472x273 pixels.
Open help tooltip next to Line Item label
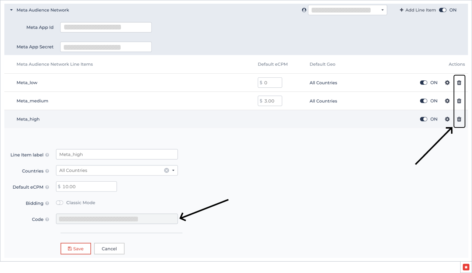coord(48,155)
